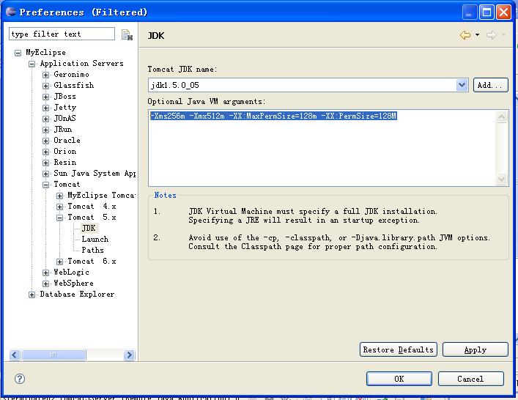The height and width of the screenshot is (400, 518).
Task: Expand the WebLogic node
Action: click(45, 273)
